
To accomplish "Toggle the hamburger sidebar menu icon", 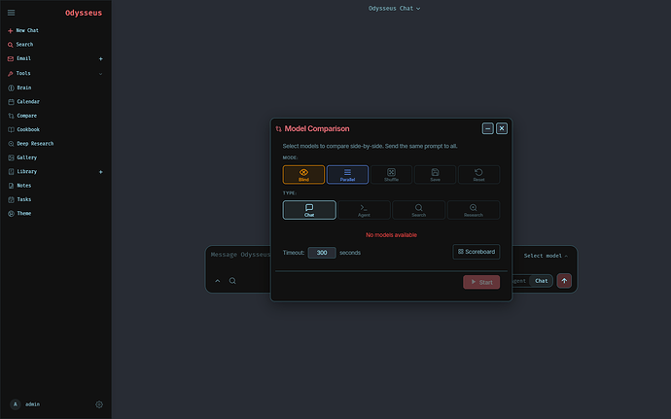I will pyautogui.click(x=11, y=13).
